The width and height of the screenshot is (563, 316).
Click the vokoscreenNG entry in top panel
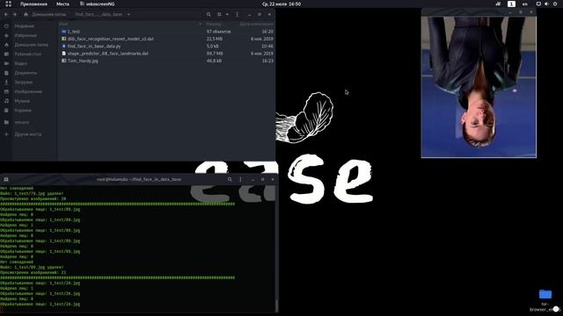pos(97,4)
